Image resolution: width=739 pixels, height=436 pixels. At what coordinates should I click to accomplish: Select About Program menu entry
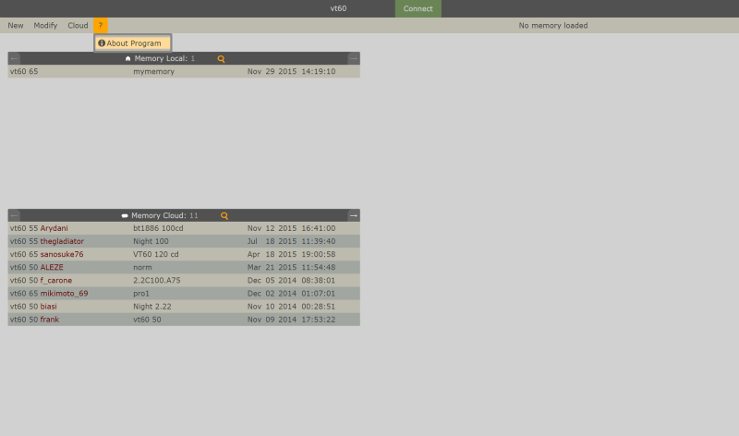[x=132, y=43]
